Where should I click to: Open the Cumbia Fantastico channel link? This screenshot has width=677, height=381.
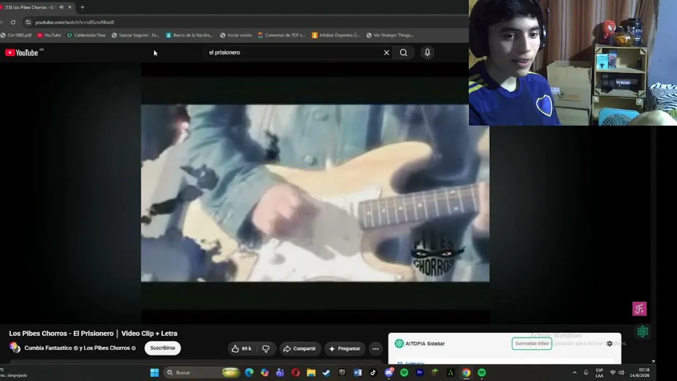pyautogui.click(x=48, y=348)
